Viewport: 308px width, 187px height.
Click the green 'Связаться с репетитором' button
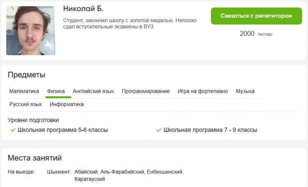point(256,16)
